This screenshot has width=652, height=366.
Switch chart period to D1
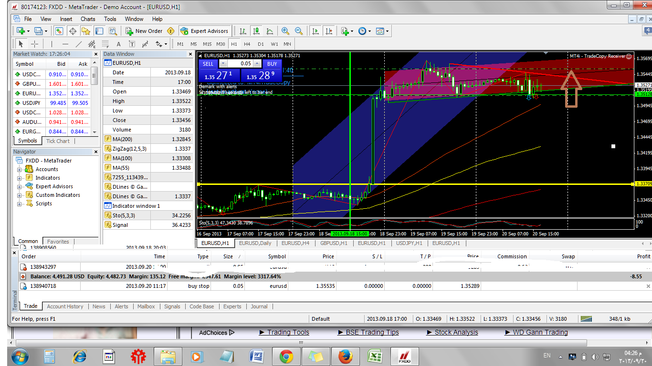point(261,44)
